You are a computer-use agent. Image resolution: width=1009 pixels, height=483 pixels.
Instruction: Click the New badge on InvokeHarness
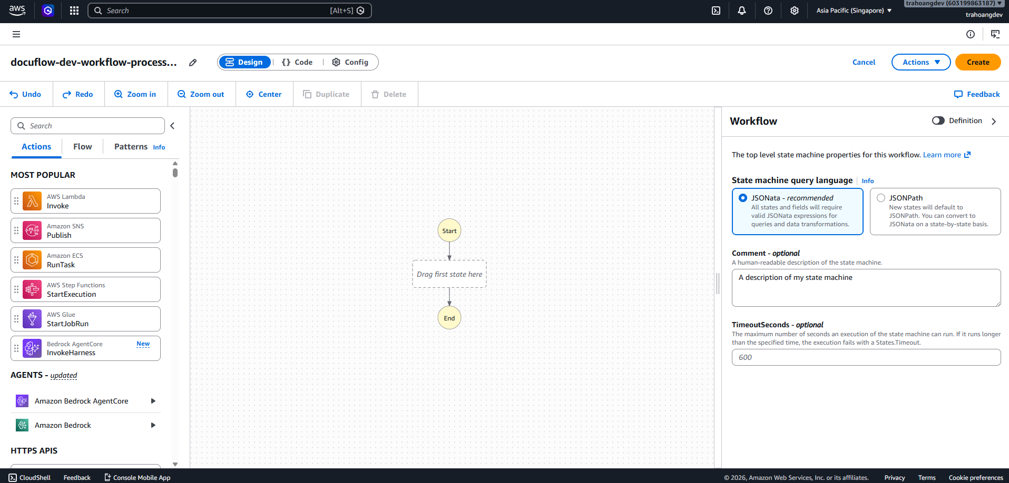pyautogui.click(x=143, y=344)
